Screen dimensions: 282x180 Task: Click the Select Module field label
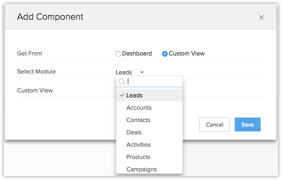(36, 72)
